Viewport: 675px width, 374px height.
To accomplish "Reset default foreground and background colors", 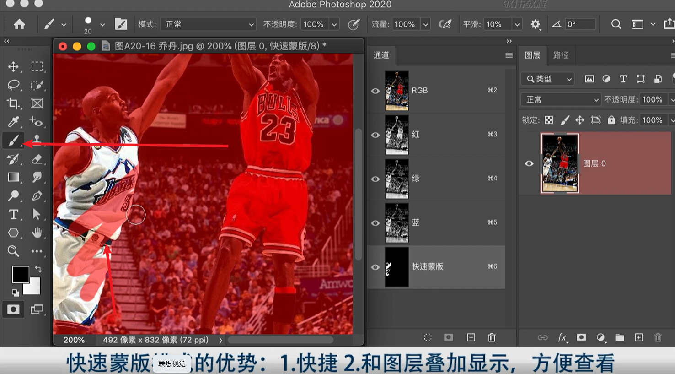I will [x=15, y=293].
